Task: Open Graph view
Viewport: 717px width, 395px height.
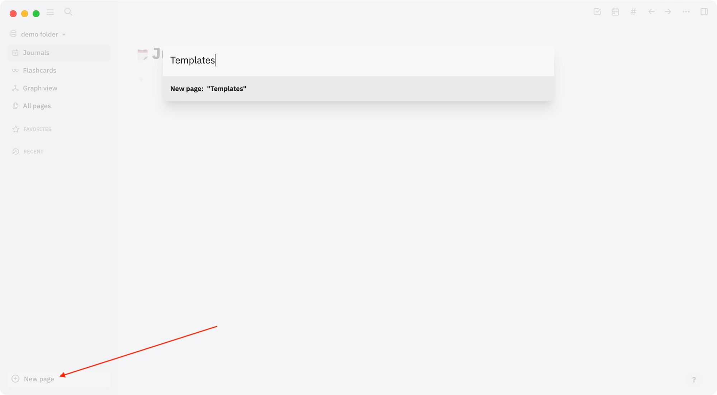Action: click(x=40, y=88)
